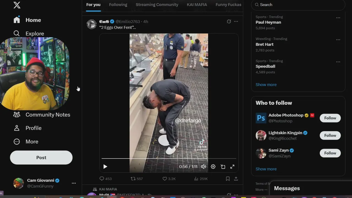Switch to Streaming Community tab
This screenshot has height=198, width=352.
[157, 5]
